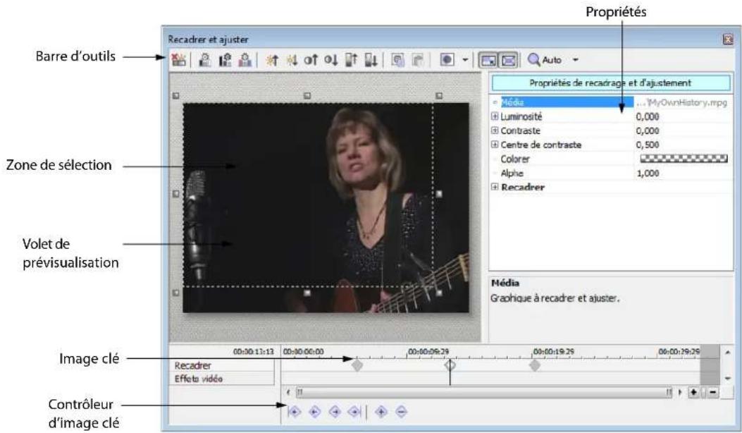
Task: Expand the Recadrer property group
Action: 495,187
